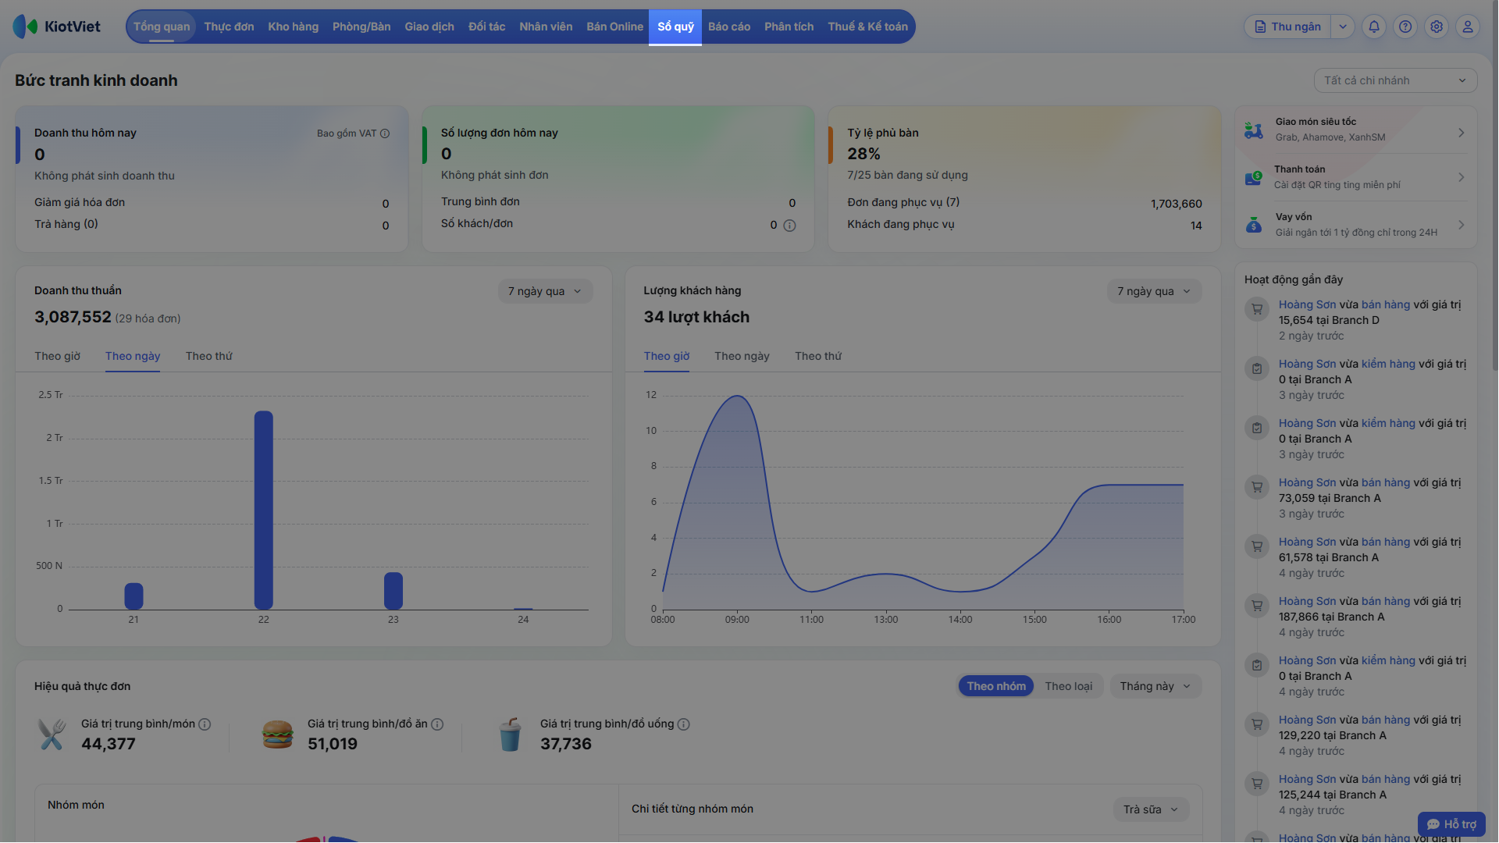Select the Theo nhóm toggle option

pos(996,686)
